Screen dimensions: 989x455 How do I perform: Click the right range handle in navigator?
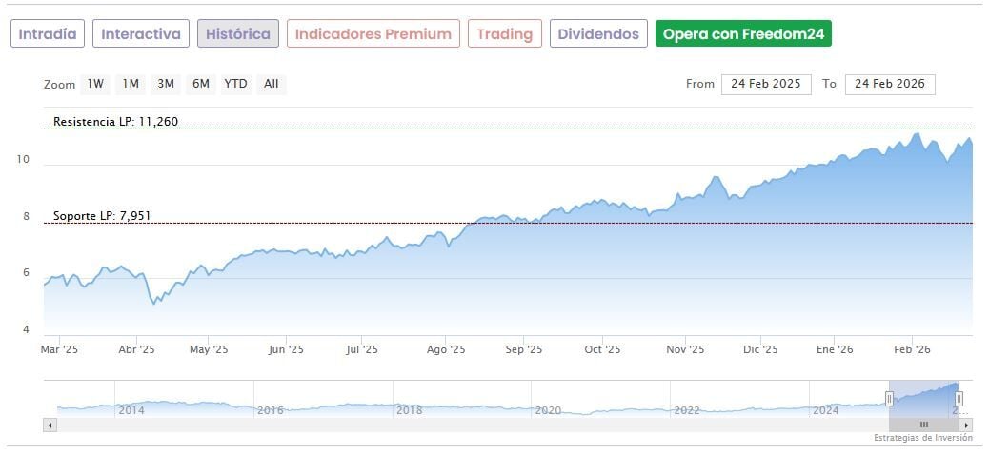coord(959,398)
